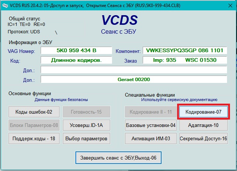
Task: Close the VCDS window
Action: pos(230,6)
